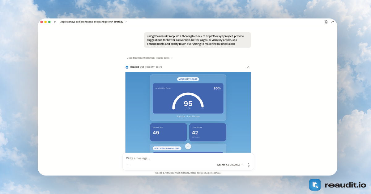This screenshot has width=371, height=194.
Task: Click the scroll-down arrow button
Action: [188, 146]
